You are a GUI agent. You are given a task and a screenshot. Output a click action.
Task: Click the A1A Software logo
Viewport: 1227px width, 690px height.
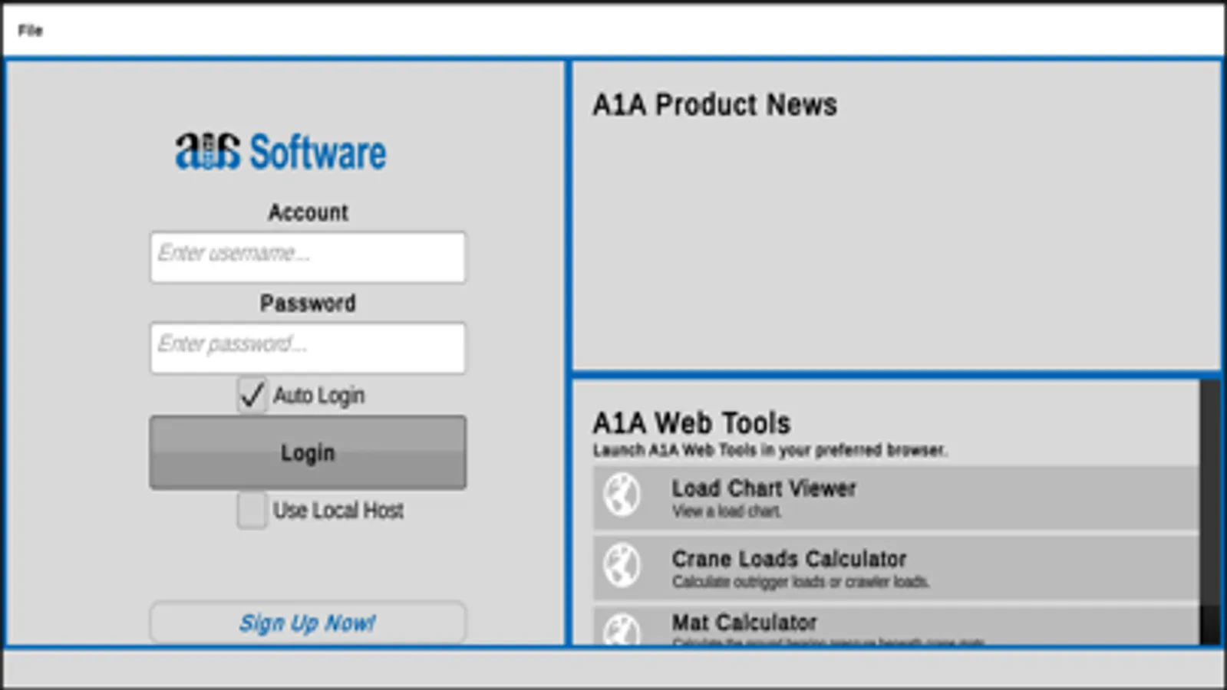point(281,151)
